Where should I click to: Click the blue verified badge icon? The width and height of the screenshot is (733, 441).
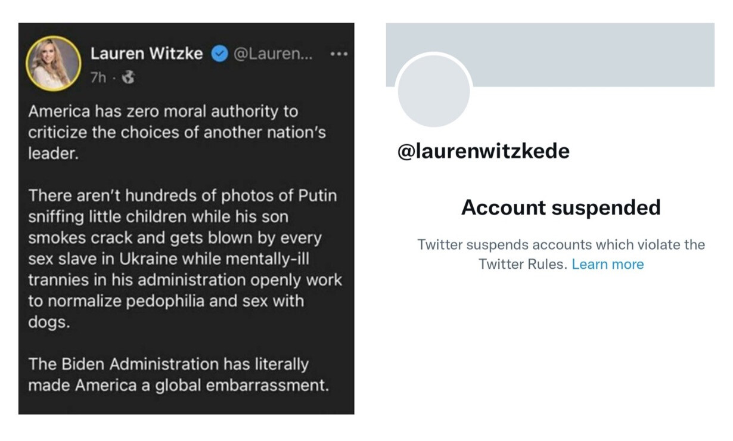[x=219, y=54]
